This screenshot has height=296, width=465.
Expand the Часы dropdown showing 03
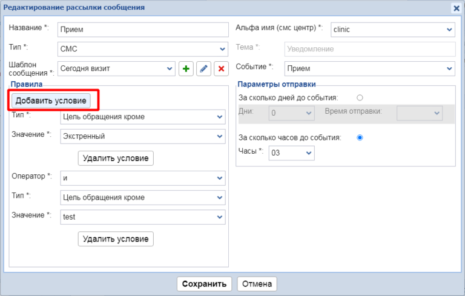tap(292, 153)
